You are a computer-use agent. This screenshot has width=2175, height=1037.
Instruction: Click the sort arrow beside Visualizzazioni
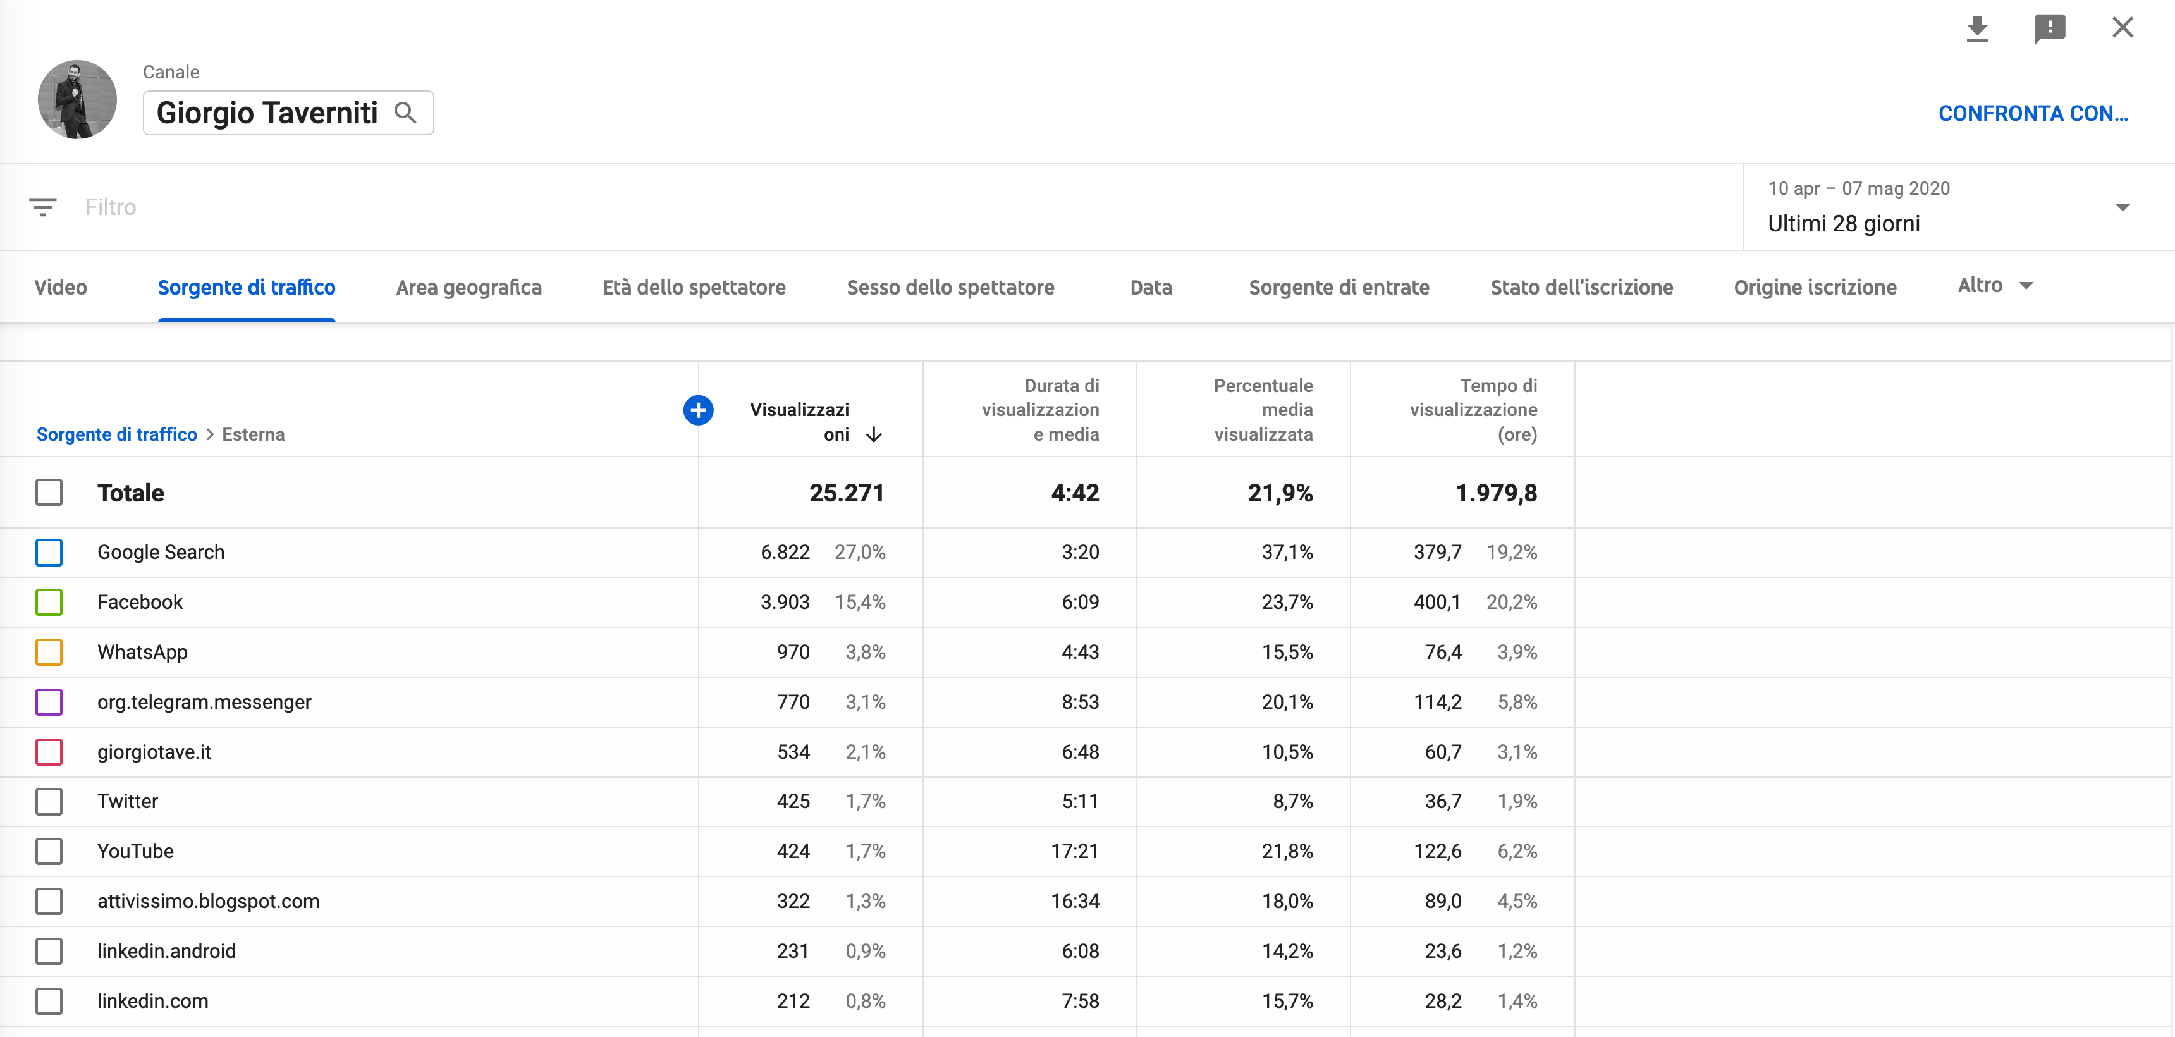[x=874, y=435]
